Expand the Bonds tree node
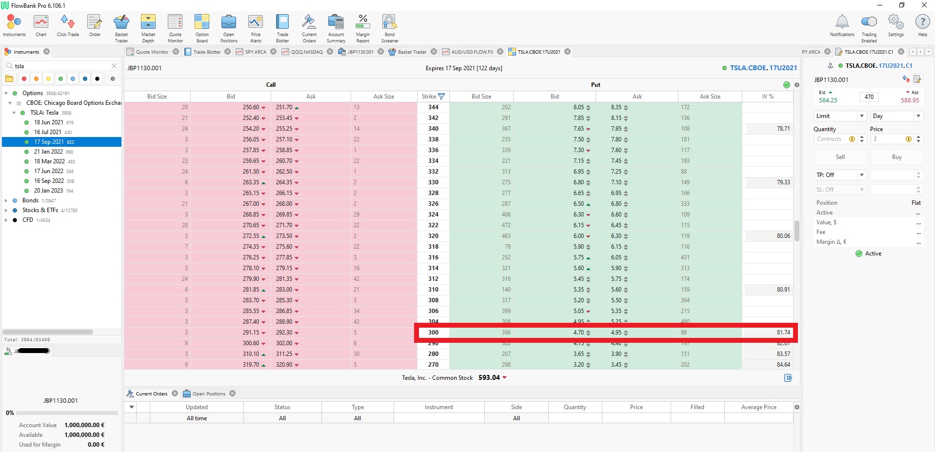The width and height of the screenshot is (935, 452). point(6,200)
